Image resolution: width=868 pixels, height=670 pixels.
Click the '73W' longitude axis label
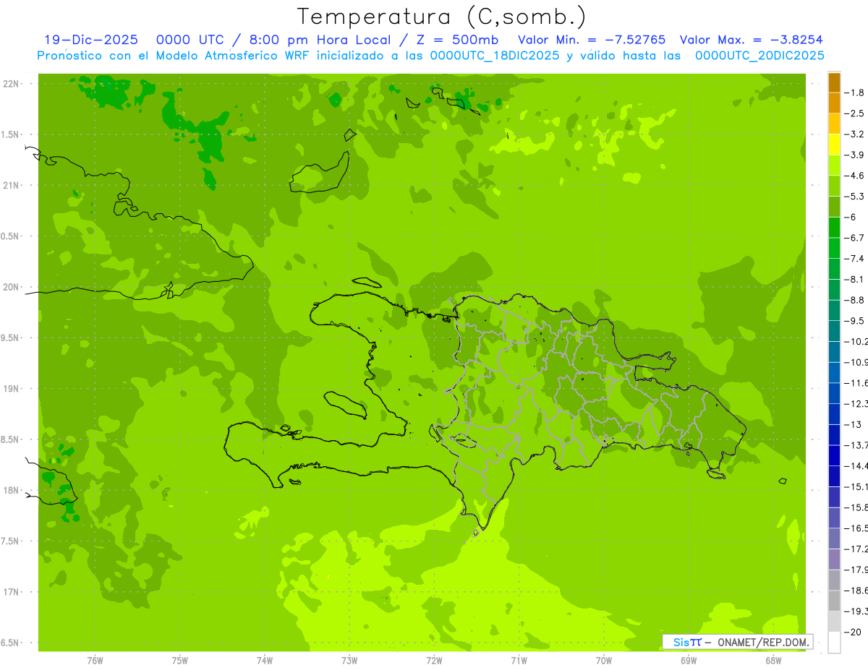pos(349,660)
